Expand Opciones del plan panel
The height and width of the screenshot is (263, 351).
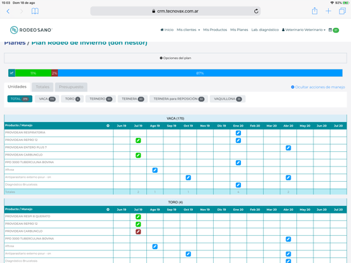[x=175, y=58]
